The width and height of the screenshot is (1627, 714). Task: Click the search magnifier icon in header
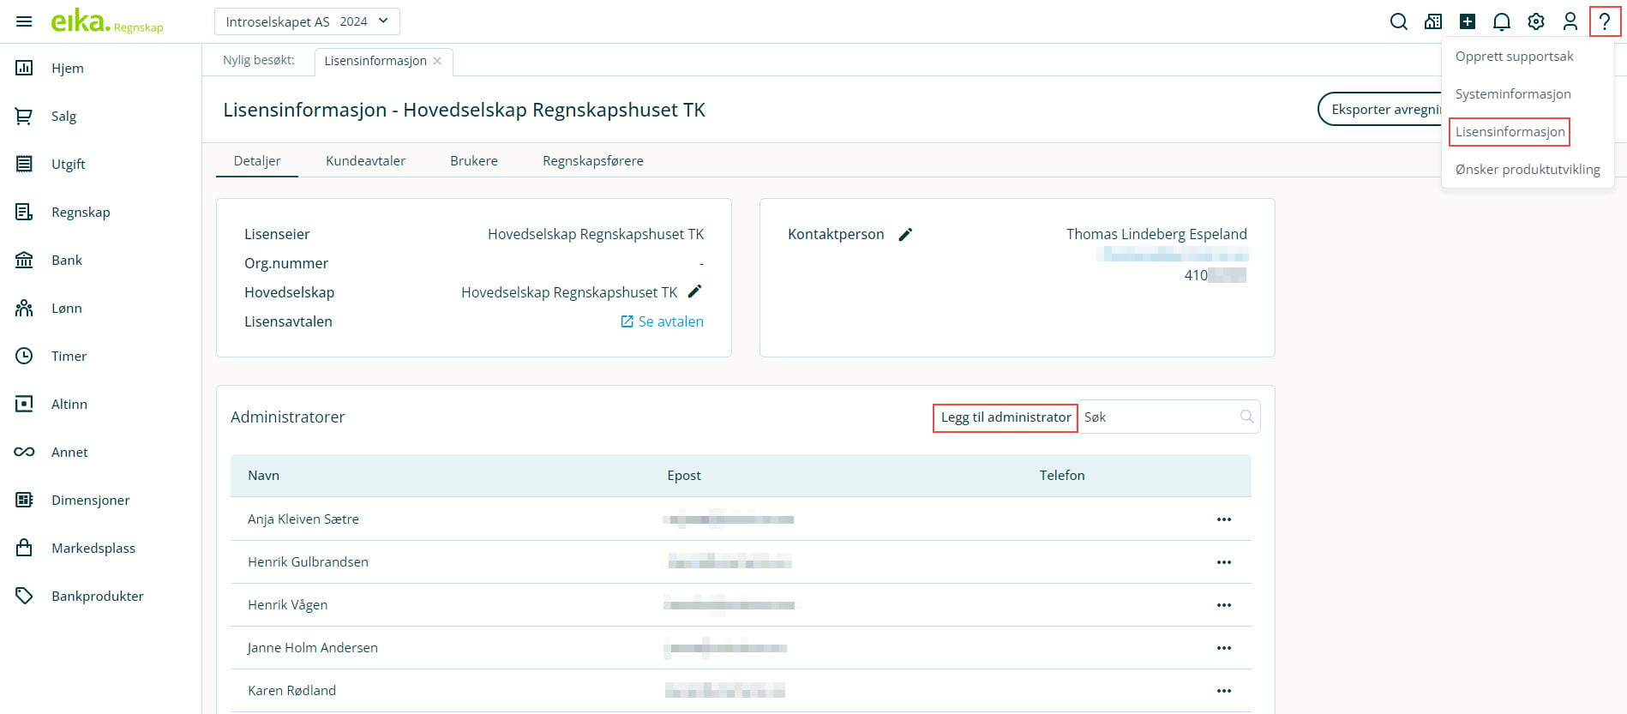click(1398, 21)
